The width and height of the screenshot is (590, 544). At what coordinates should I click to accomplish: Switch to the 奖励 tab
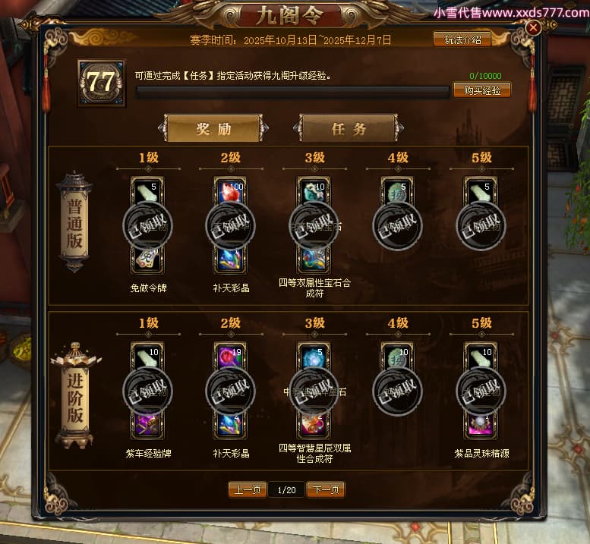tap(213, 128)
